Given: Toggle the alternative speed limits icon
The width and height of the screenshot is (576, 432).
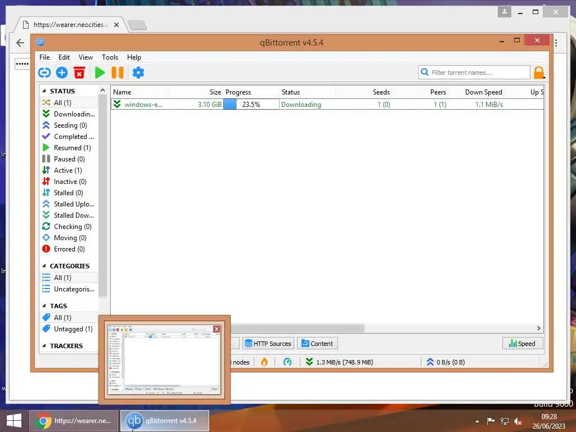Looking at the screenshot, I should tap(287, 362).
